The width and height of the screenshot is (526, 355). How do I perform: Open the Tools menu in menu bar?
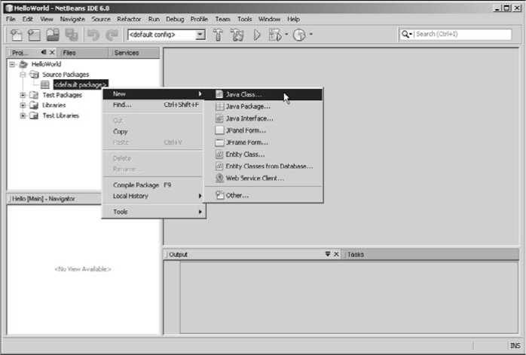point(245,19)
